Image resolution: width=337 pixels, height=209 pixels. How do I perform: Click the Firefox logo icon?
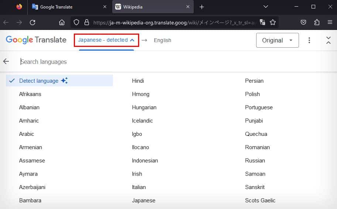tap(19, 7)
